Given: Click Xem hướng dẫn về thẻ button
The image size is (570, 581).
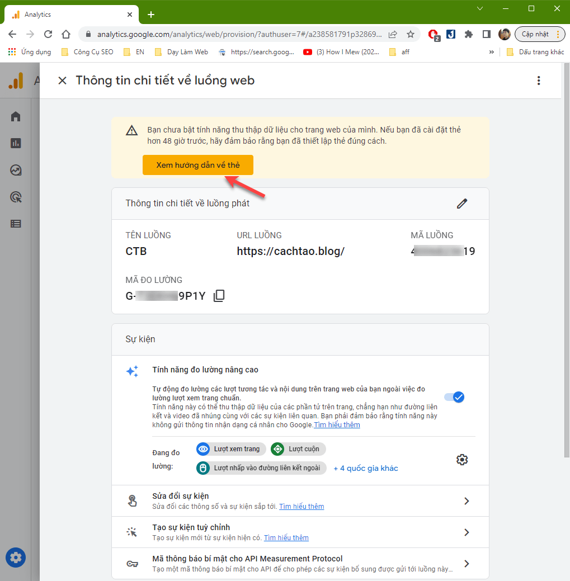Looking at the screenshot, I should tap(198, 165).
